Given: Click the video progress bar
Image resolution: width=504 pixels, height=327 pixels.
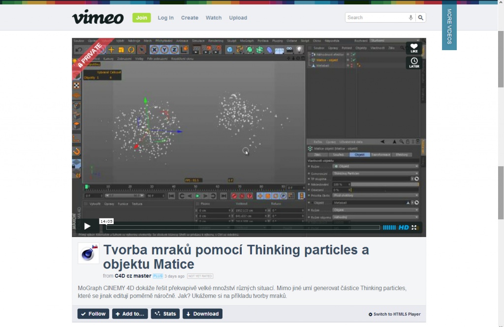Looking at the screenshot, I should pyautogui.click(x=243, y=227).
